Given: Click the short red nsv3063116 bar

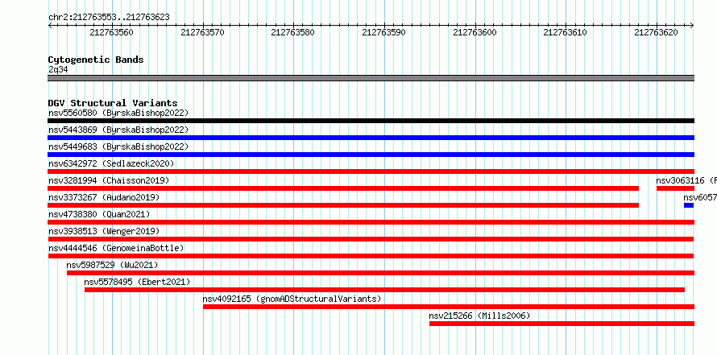Looking at the screenshot, I should (x=675, y=188).
